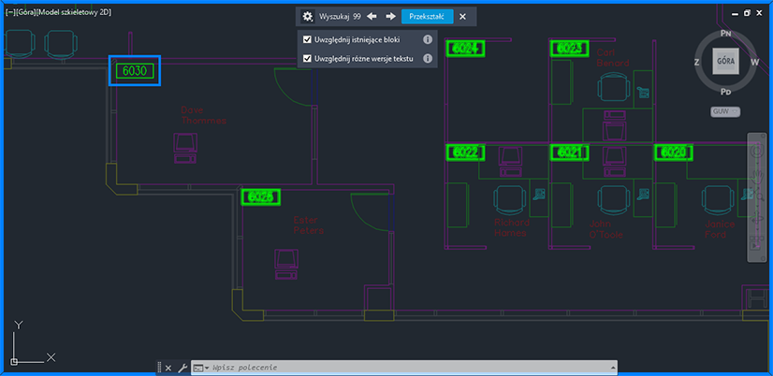Uncheck Uwzględnij istniejące bloki
This screenshot has width=773, height=376.
307,39
